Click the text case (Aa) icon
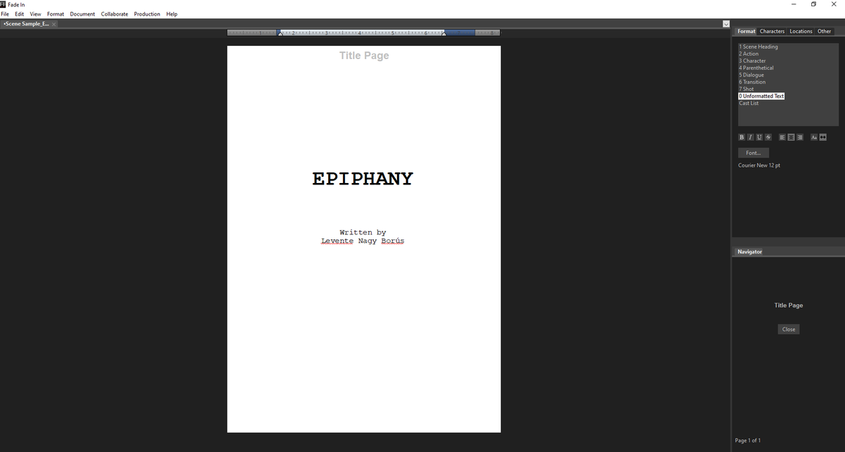 point(813,137)
